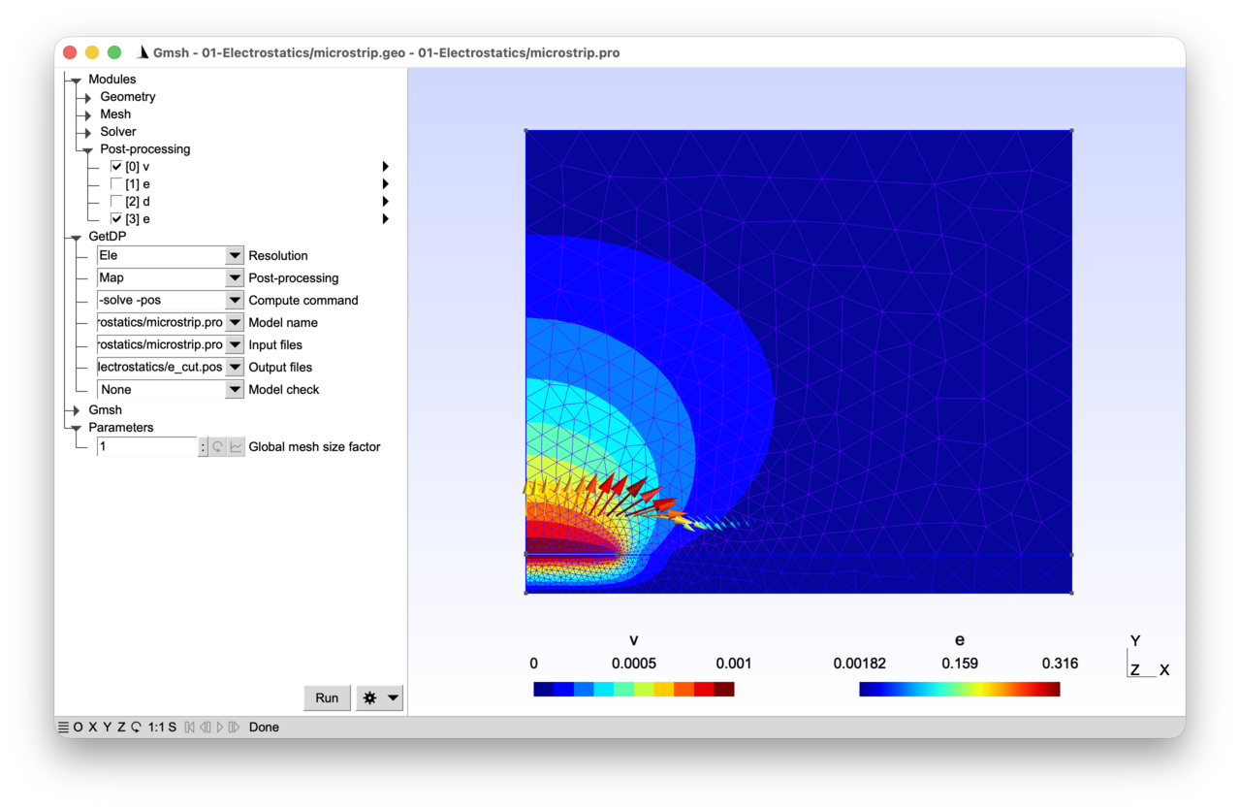Run the GetDP solver
The height and width of the screenshot is (810, 1240).
pyautogui.click(x=327, y=697)
